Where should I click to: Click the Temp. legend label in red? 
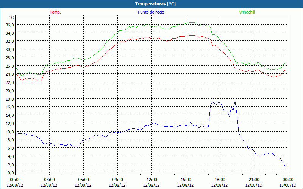55,12
